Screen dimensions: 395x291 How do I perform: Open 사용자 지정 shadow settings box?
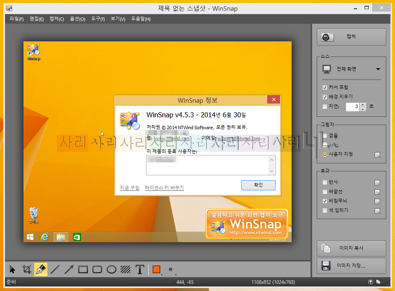[377, 155]
